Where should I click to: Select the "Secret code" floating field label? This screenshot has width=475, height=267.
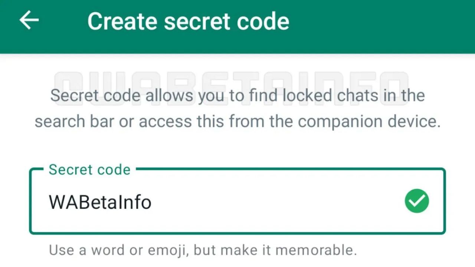click(89, 169)
